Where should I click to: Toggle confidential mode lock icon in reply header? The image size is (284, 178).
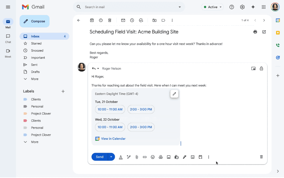click(x=261, y=68)
